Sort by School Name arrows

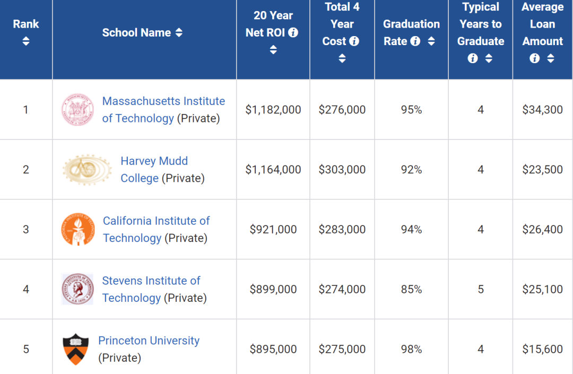[x=179, y=32]
